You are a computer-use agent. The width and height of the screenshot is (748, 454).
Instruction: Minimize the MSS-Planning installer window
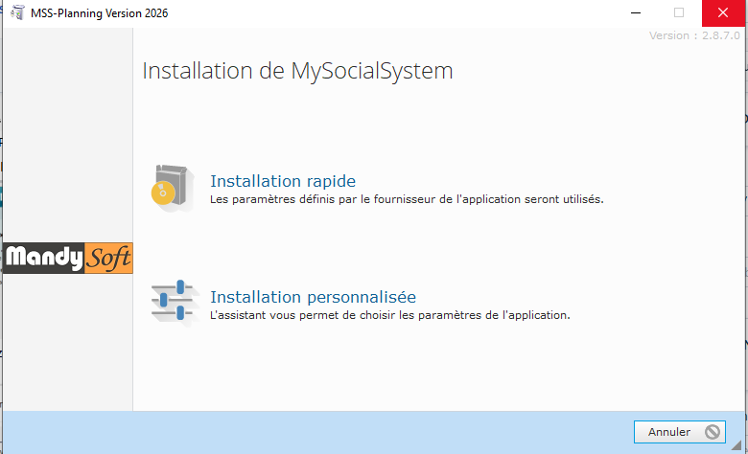(636, 12)
